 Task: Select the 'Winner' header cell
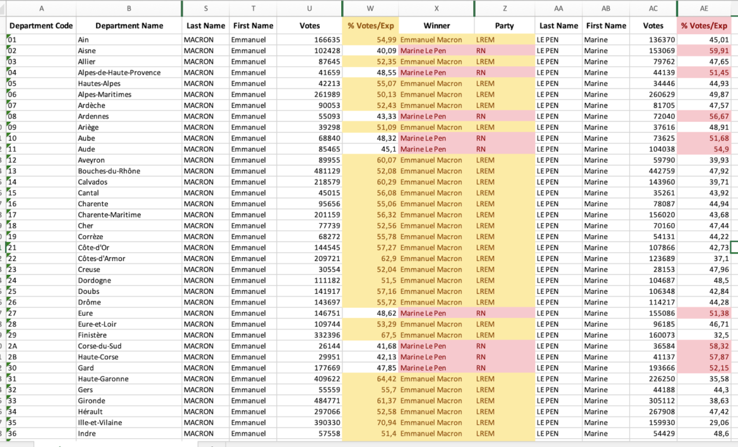(x=437, y=25)
